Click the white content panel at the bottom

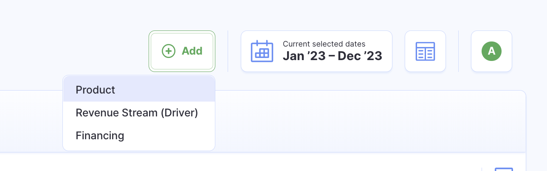255,163
